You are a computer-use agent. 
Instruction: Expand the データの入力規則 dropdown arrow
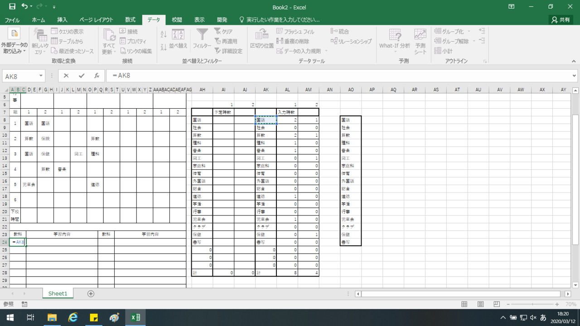click(x=326, y=51)
